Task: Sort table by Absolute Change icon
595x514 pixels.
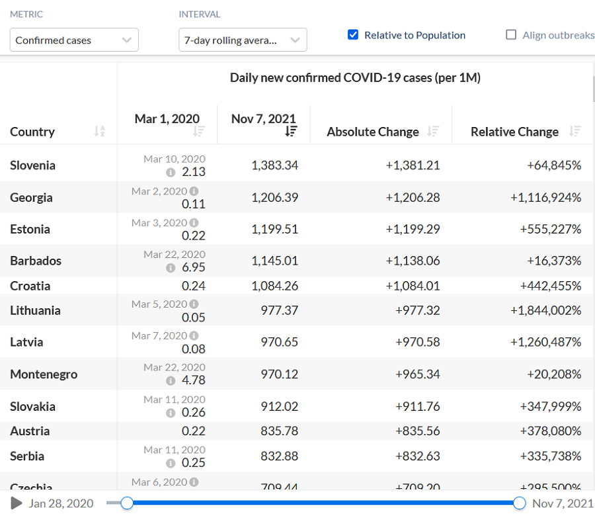Action: click(433, 132)
